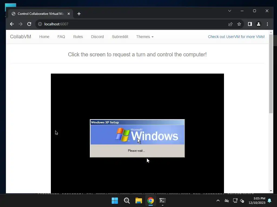The width and height of the screenshot is (277, 207).
Task: Select the Control Collaborative Virtual Machine tab
Action: point(41,14)
